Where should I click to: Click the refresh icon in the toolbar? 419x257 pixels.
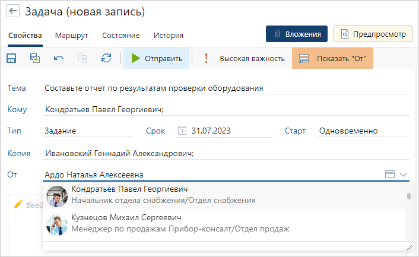pyautogui.click(x=106, y=58)
